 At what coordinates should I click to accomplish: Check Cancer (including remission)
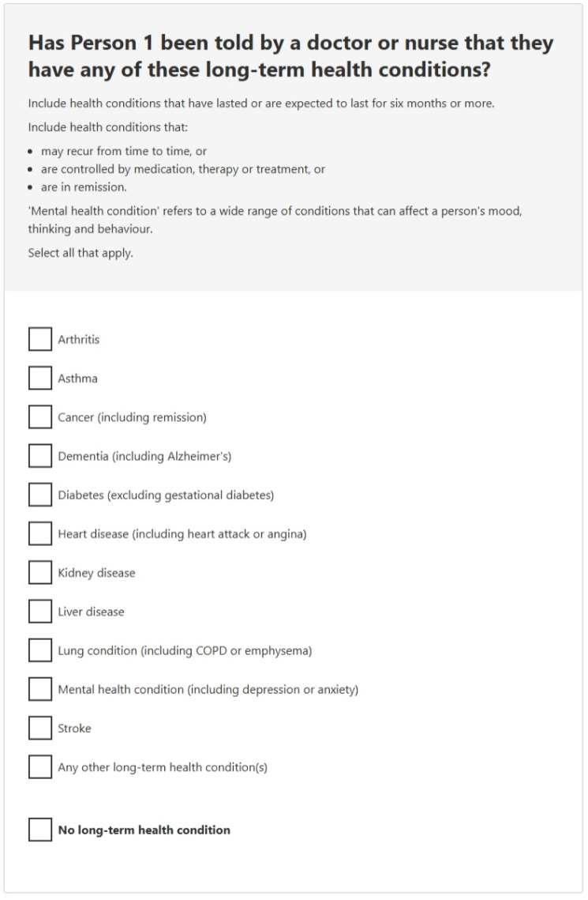39,416
